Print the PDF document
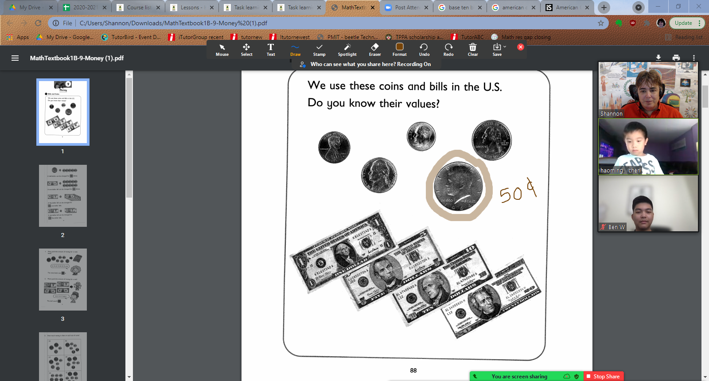 tap(676, 58)
